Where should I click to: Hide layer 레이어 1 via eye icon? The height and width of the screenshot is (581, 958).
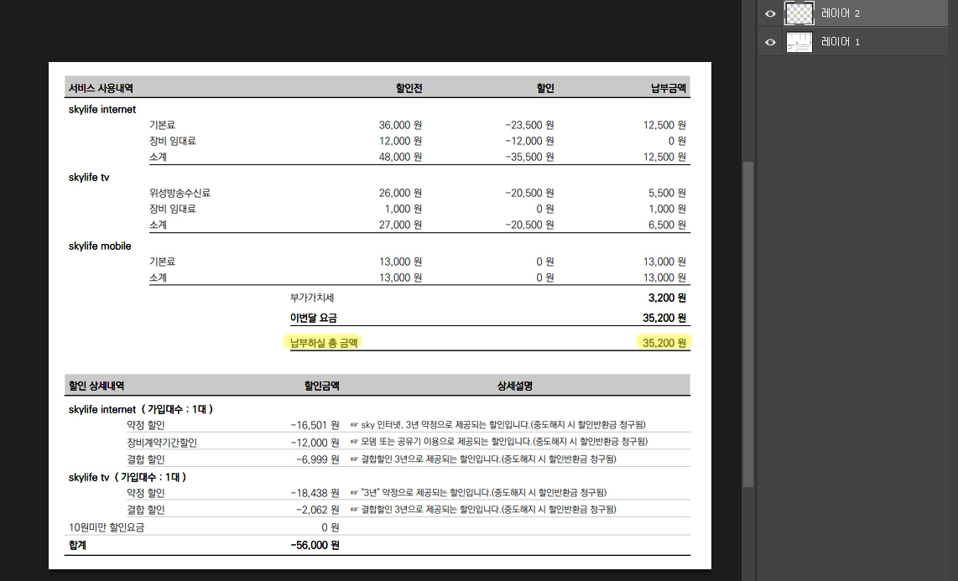pyautogui.click(x=770, y=42)
